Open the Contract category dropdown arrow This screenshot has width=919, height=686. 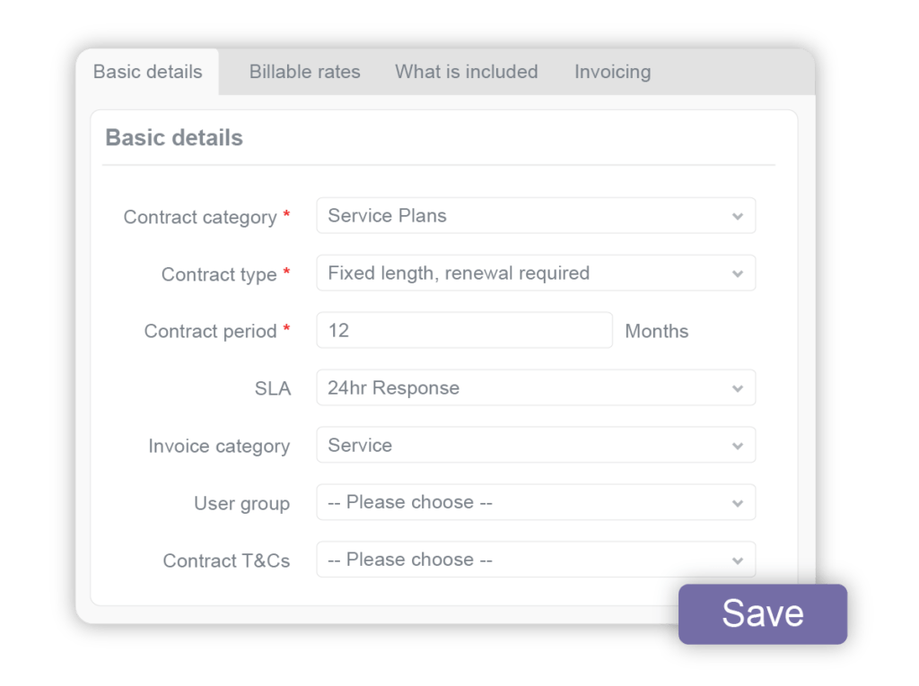point(738,215)
